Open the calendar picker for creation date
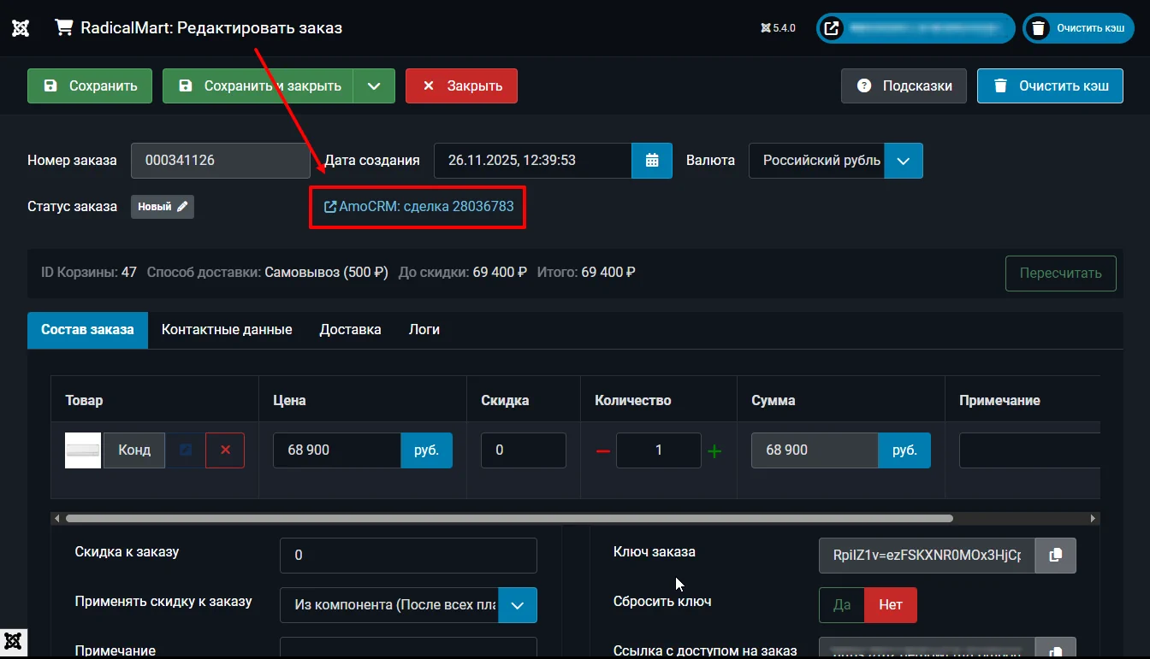 tap(652, 161)
